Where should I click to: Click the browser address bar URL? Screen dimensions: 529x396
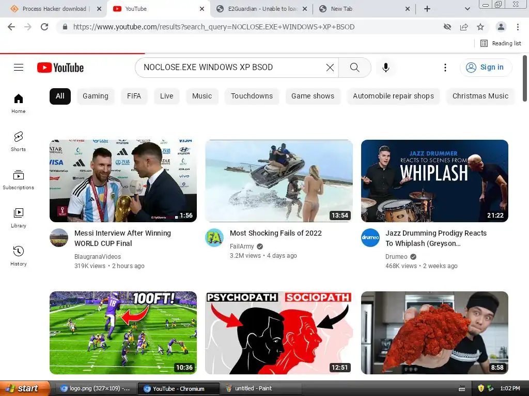pyautogui.click(x=213, y=27)
